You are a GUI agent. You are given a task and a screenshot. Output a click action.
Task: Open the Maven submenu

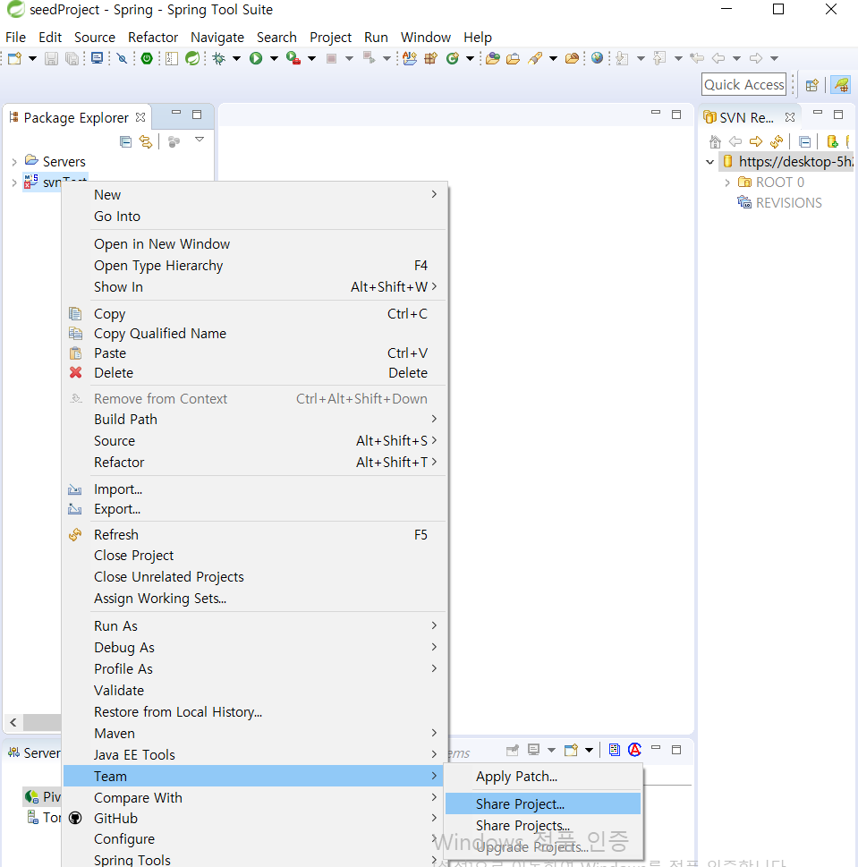(x=254, y=733)
